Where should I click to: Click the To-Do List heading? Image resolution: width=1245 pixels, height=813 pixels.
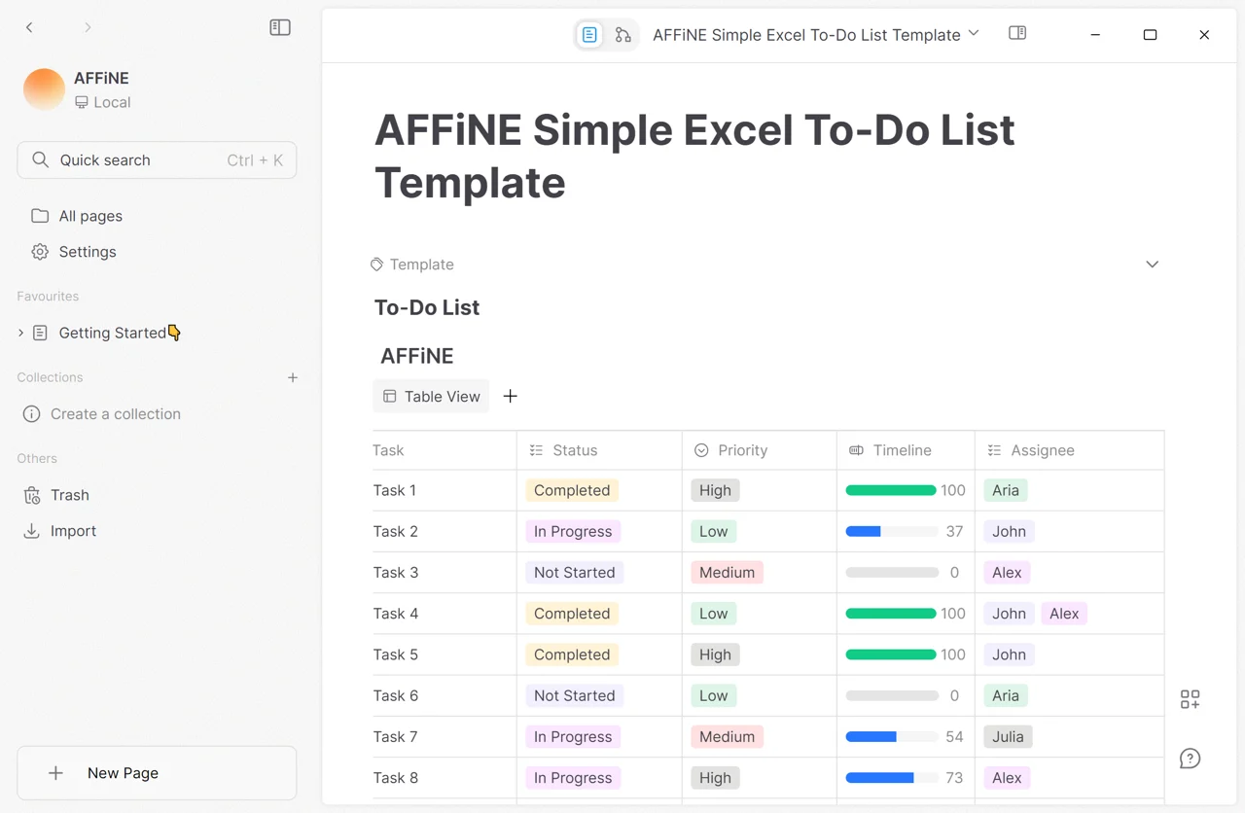click(x=427, y=308)
